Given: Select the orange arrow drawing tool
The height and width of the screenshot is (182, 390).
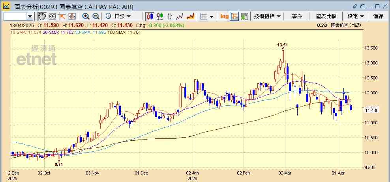Looking at the screenshot, I should click(62, 17).
